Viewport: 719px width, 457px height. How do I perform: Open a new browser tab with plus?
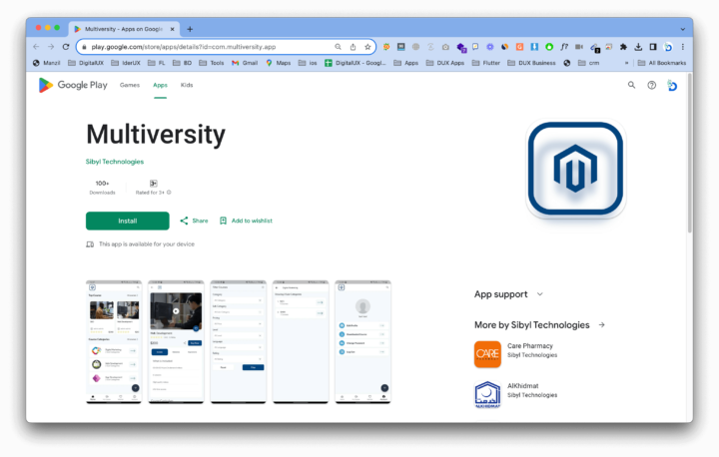tap(190, 29)
